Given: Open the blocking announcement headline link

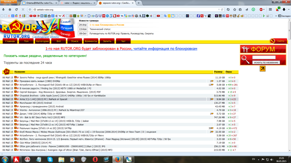Looking at the screenshot, I should point(121,49).
